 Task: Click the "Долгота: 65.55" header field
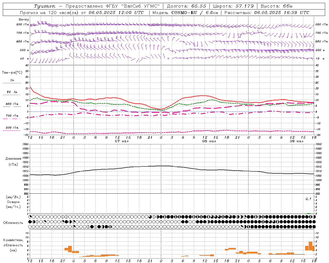[x=186, y=6]
